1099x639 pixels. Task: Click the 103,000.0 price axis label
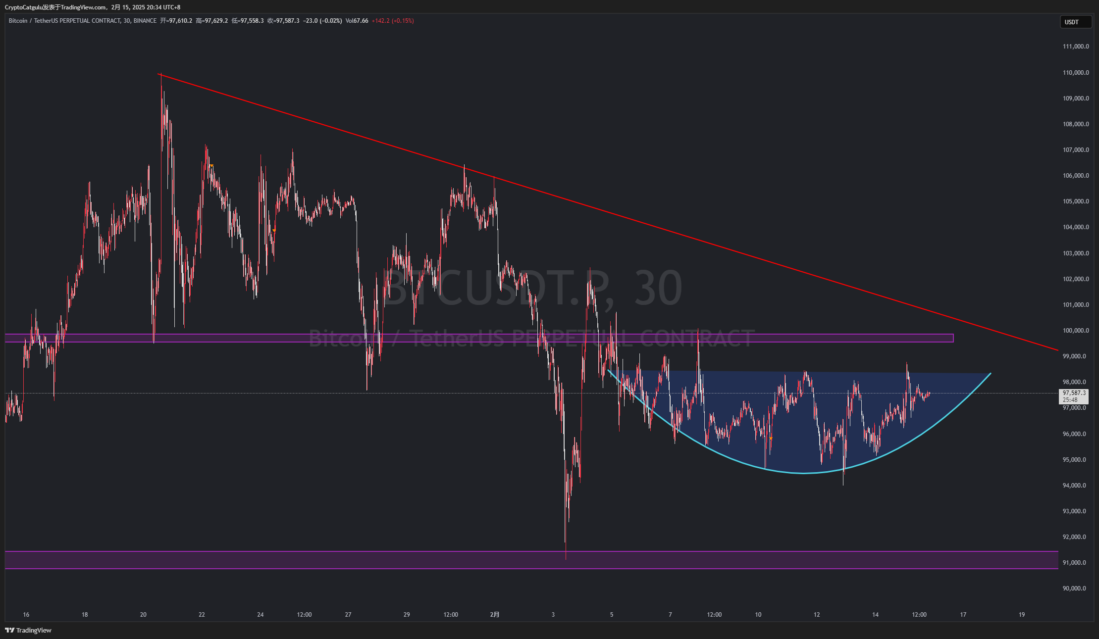coord(1076,253)
